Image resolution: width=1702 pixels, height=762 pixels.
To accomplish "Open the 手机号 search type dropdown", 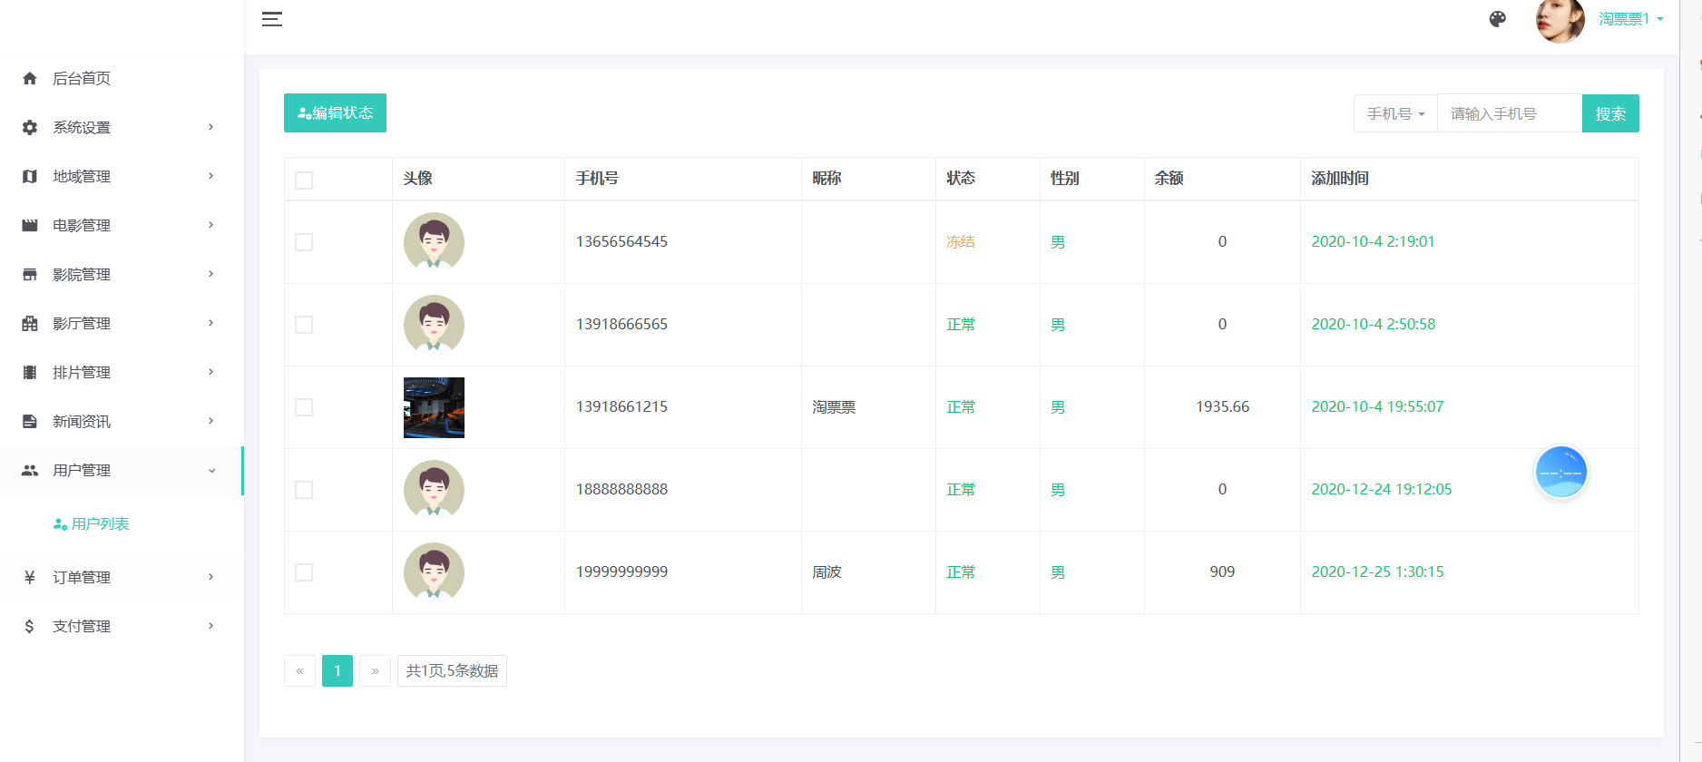I will 1395,114.
